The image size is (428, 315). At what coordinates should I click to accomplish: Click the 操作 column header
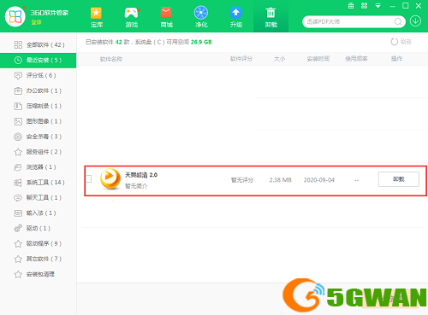click(x=396, y=59)
